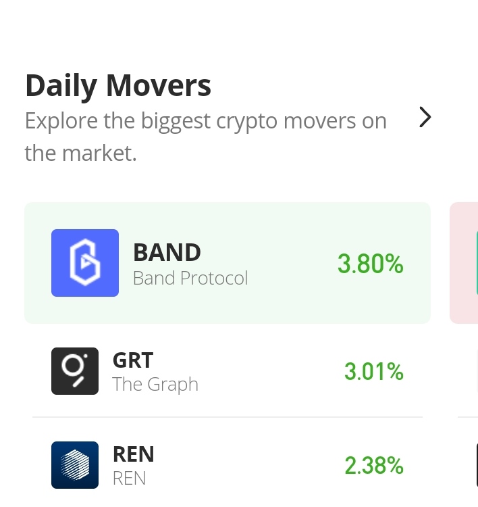Tap the cut-off coin icon beside the REN row
Viewport: 478px width, 507px height.
coord(477,465)
